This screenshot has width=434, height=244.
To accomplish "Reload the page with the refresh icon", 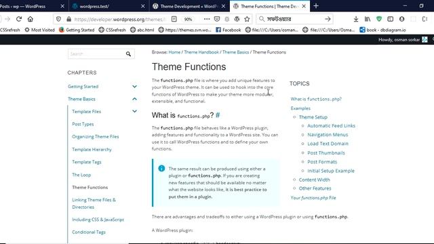I will pyautogui.click(x=19, y=19).
